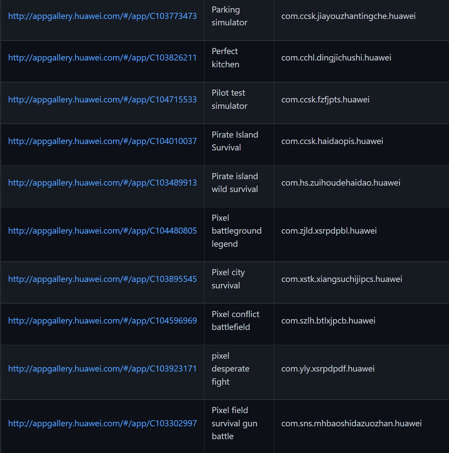Click the 'Pilot test simulator' cell
Screen dimensions: 449x453
[229, 99]
